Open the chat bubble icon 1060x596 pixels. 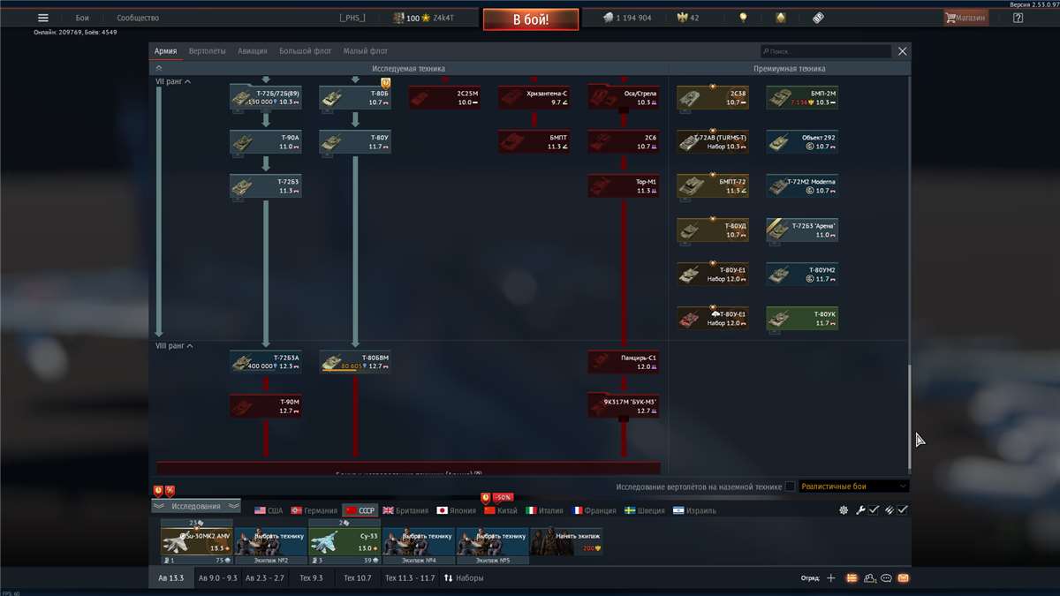pos(886,578)
